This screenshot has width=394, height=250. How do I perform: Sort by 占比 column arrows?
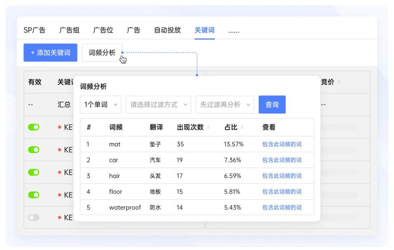point(242,128)
